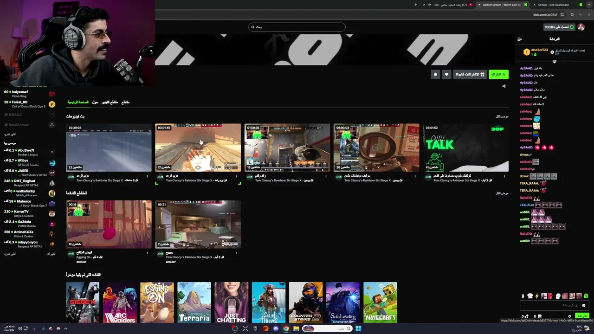Open more options for 02:30:03 video
Screen dimensions: 594x334
(x=147, y=176)
